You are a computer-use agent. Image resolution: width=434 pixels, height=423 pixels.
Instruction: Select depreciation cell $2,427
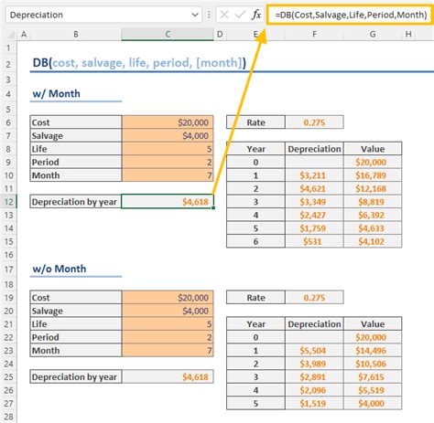click(x=314, y=215)
